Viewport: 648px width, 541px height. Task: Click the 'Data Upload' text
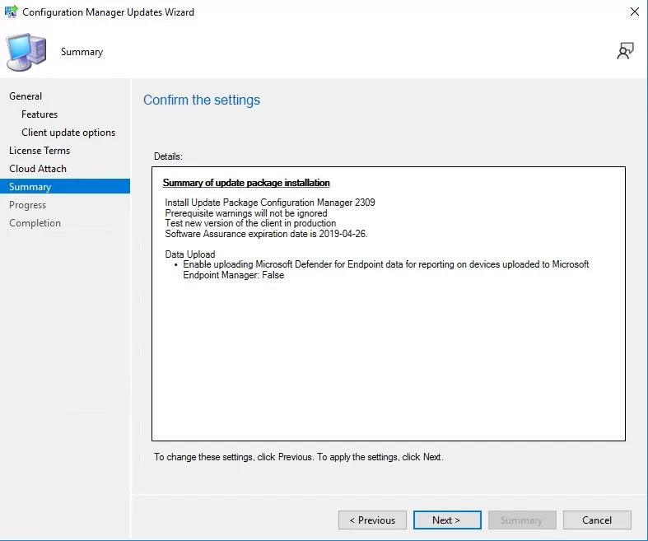click(190, 254)
